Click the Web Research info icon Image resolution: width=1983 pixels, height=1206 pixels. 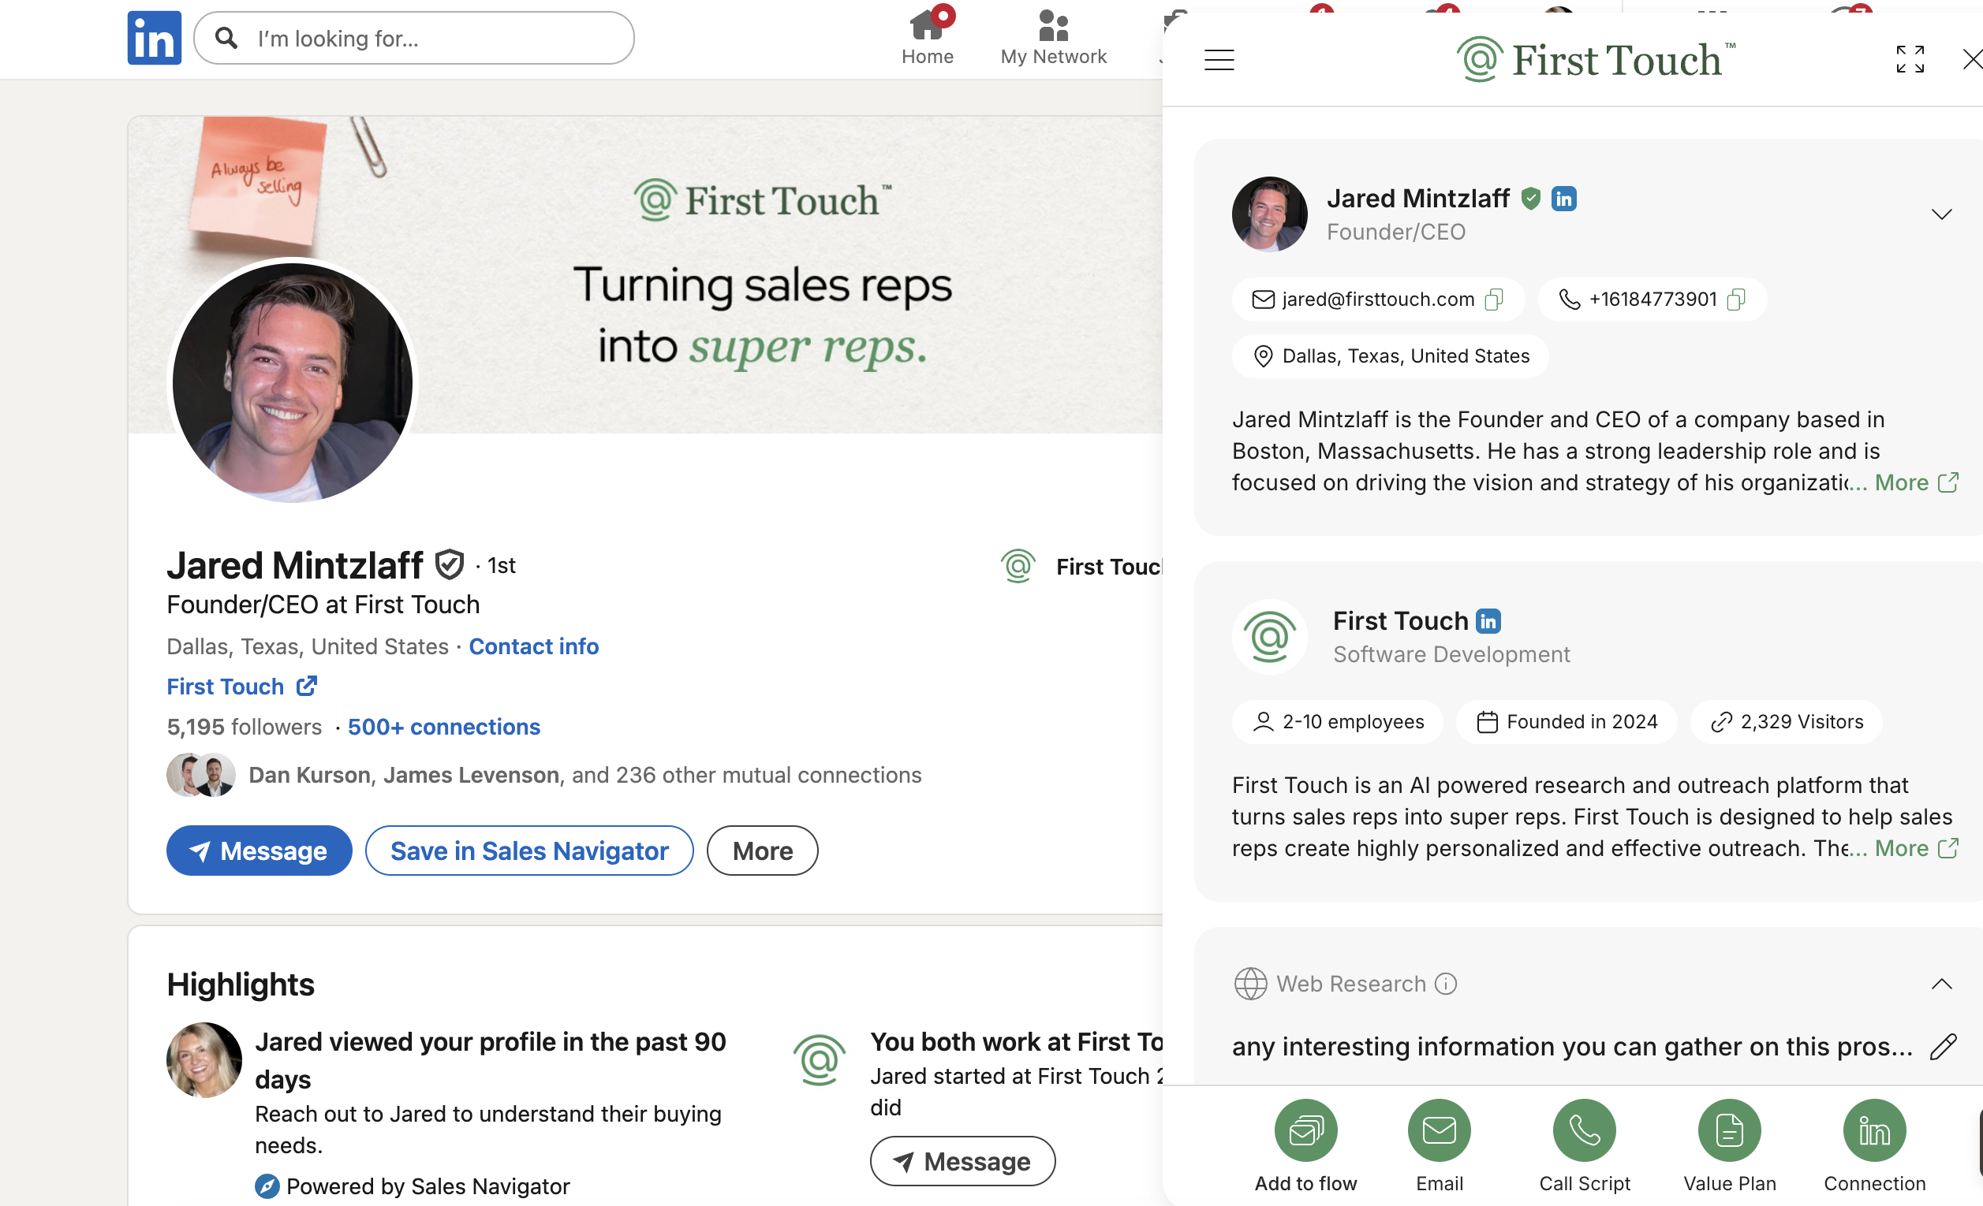pos(1445,983)
